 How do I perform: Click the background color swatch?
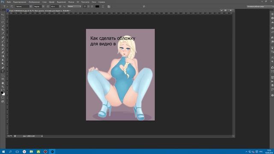point(4,95)
